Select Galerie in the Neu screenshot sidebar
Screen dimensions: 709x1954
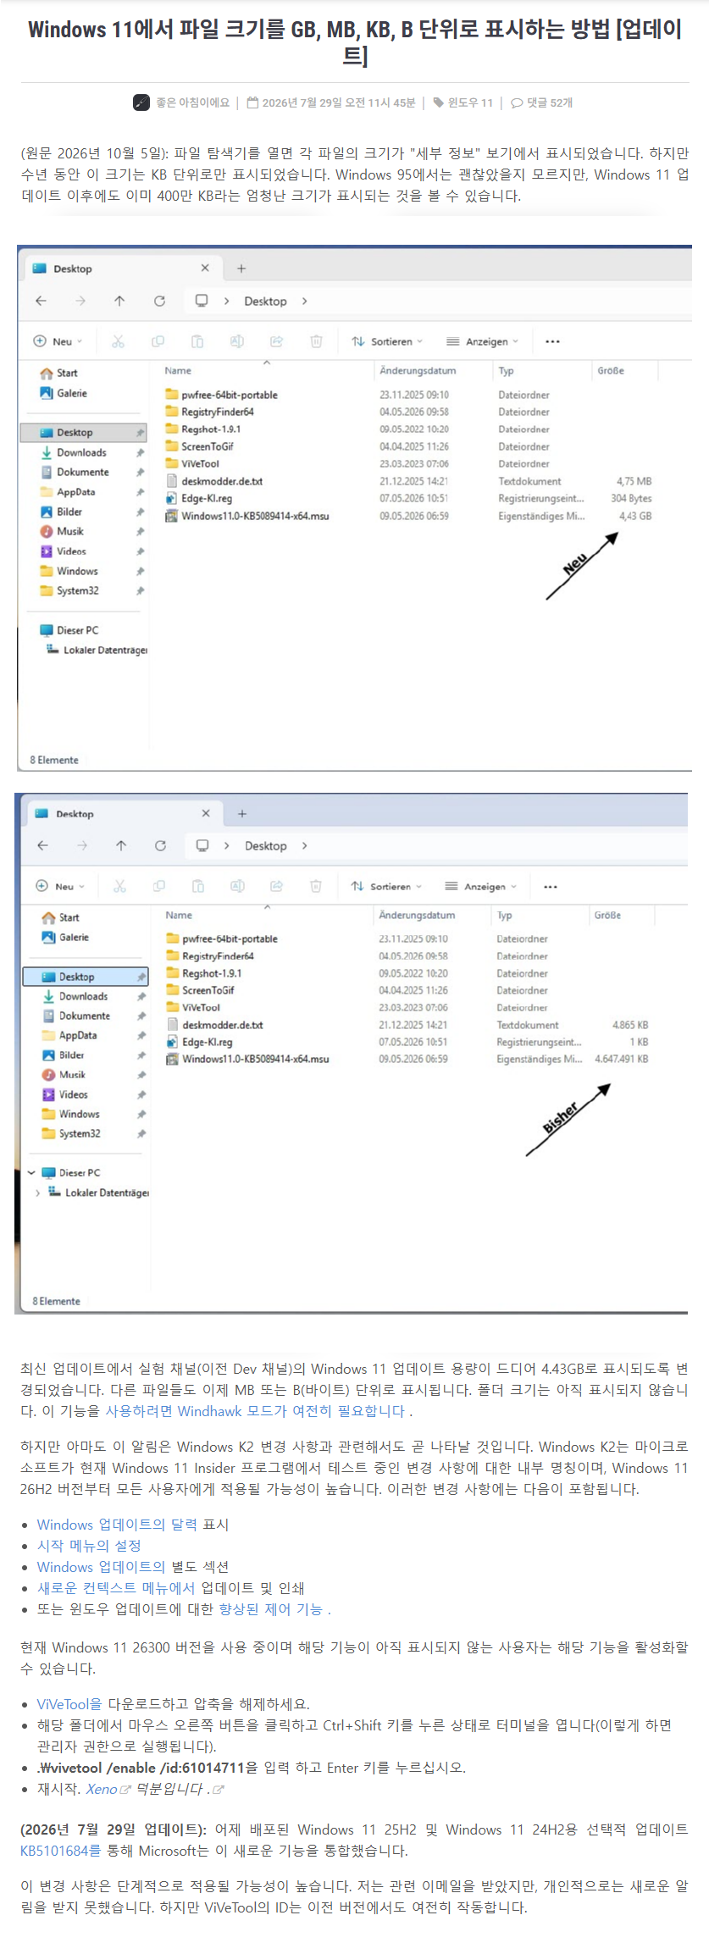click(72, 393)
